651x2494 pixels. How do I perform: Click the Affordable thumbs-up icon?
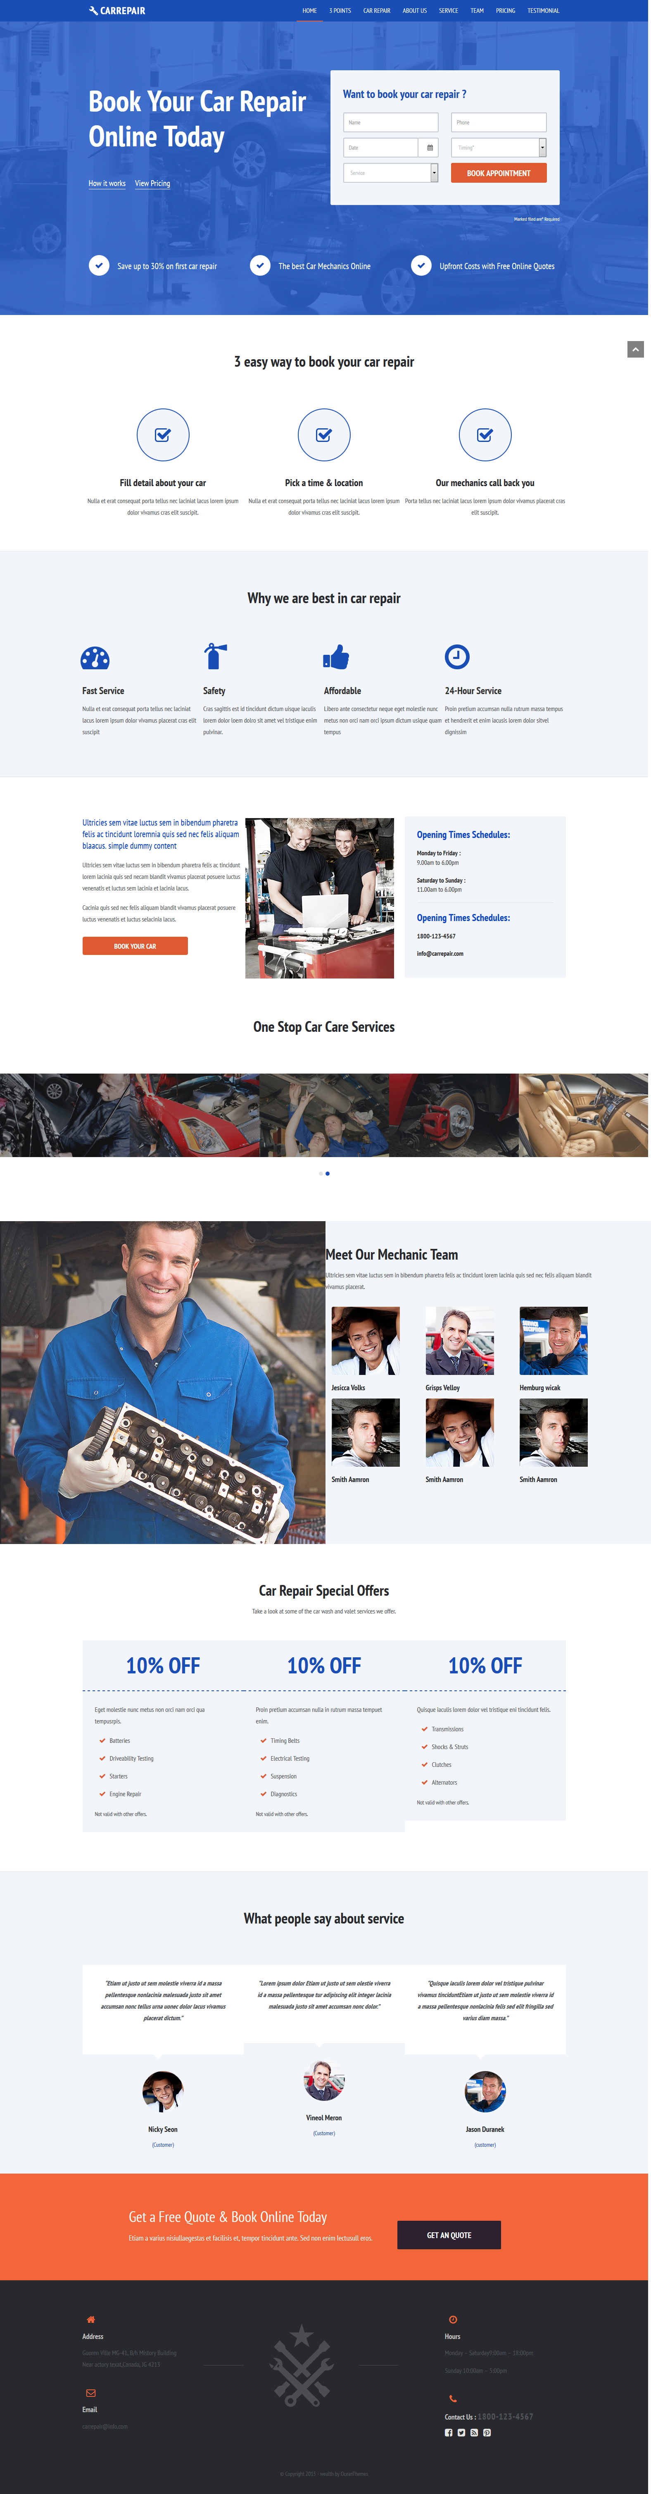tap(336, 657)
